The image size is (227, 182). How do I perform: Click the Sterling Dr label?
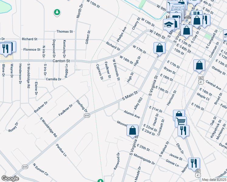pos(82,106)
